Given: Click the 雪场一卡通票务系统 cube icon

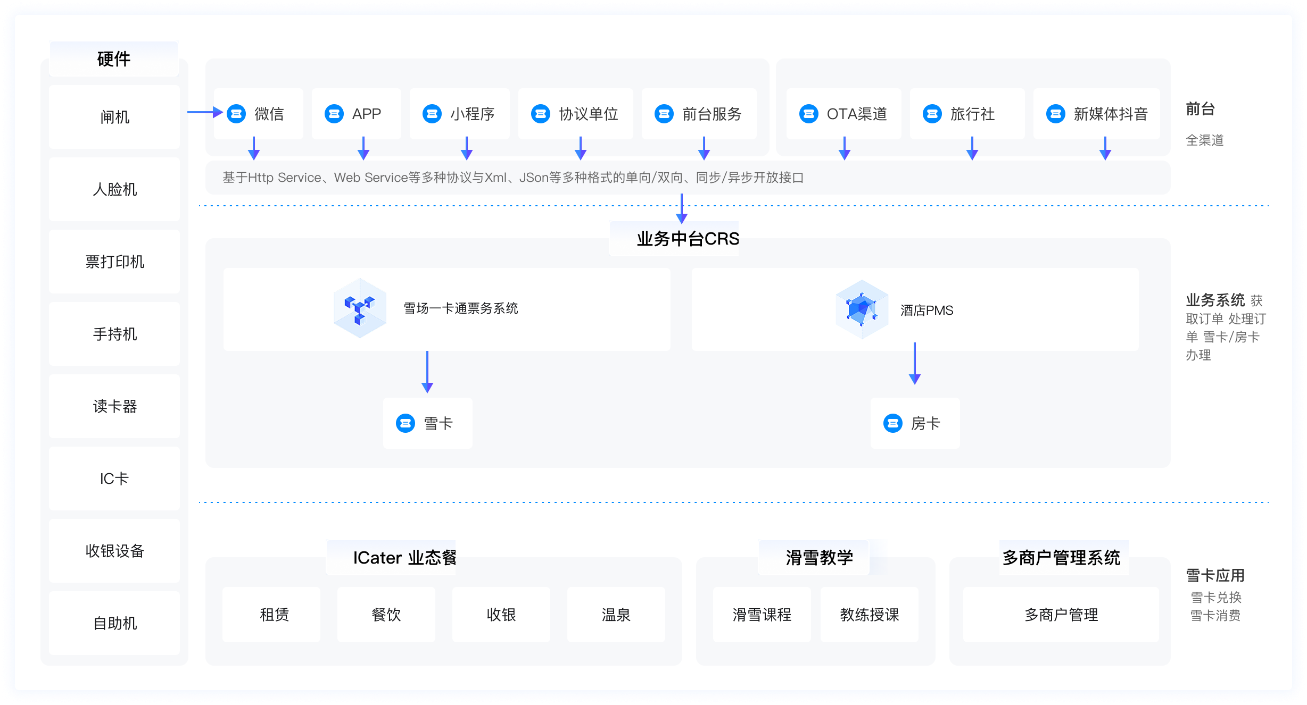Looking at the screenshot, I should click(x=360, y=308).
